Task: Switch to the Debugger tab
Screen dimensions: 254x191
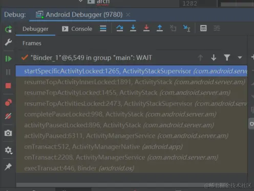Action: [35, 29]
